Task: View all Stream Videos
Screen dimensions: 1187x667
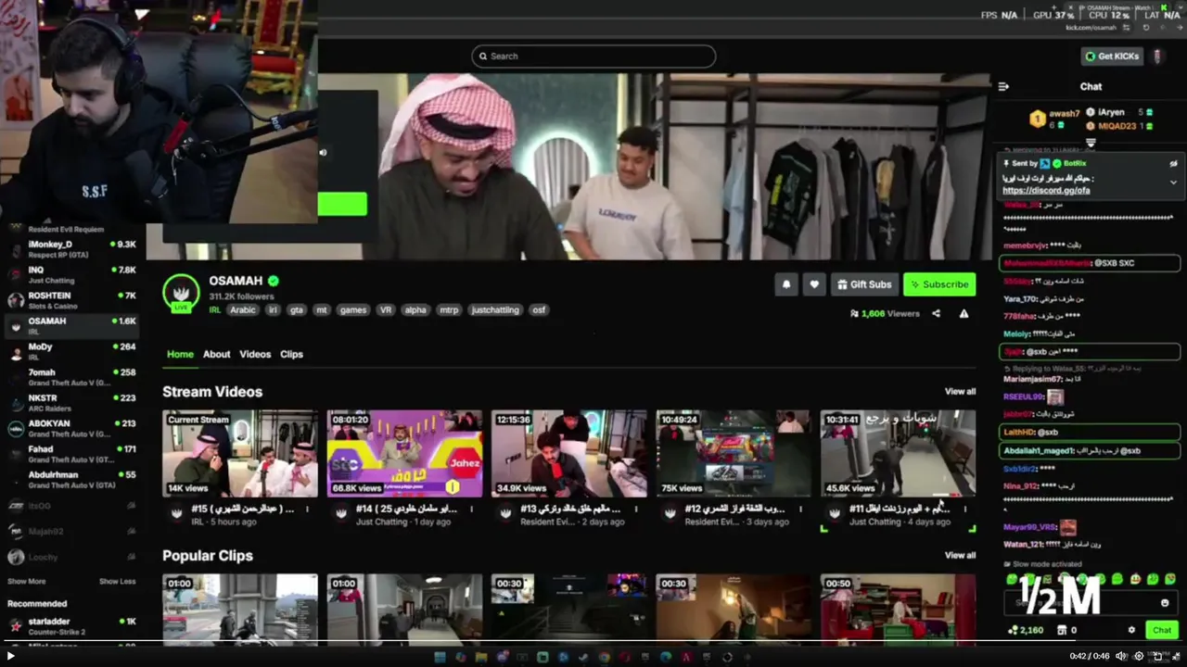Action: 960,391
